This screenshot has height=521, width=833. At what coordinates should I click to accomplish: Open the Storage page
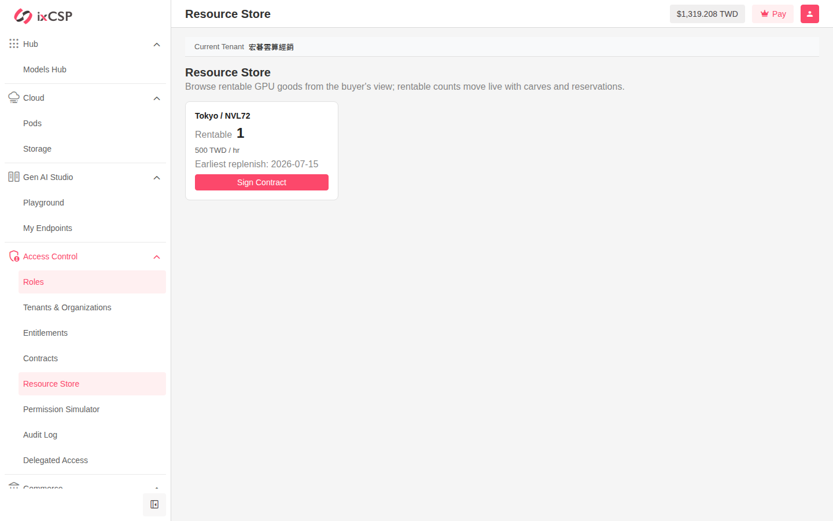[92, 149]
